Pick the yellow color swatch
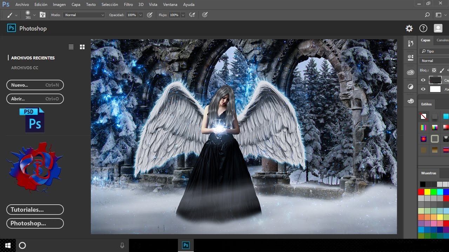This screenshot has height=252, width=449. (x=427, y=192)
